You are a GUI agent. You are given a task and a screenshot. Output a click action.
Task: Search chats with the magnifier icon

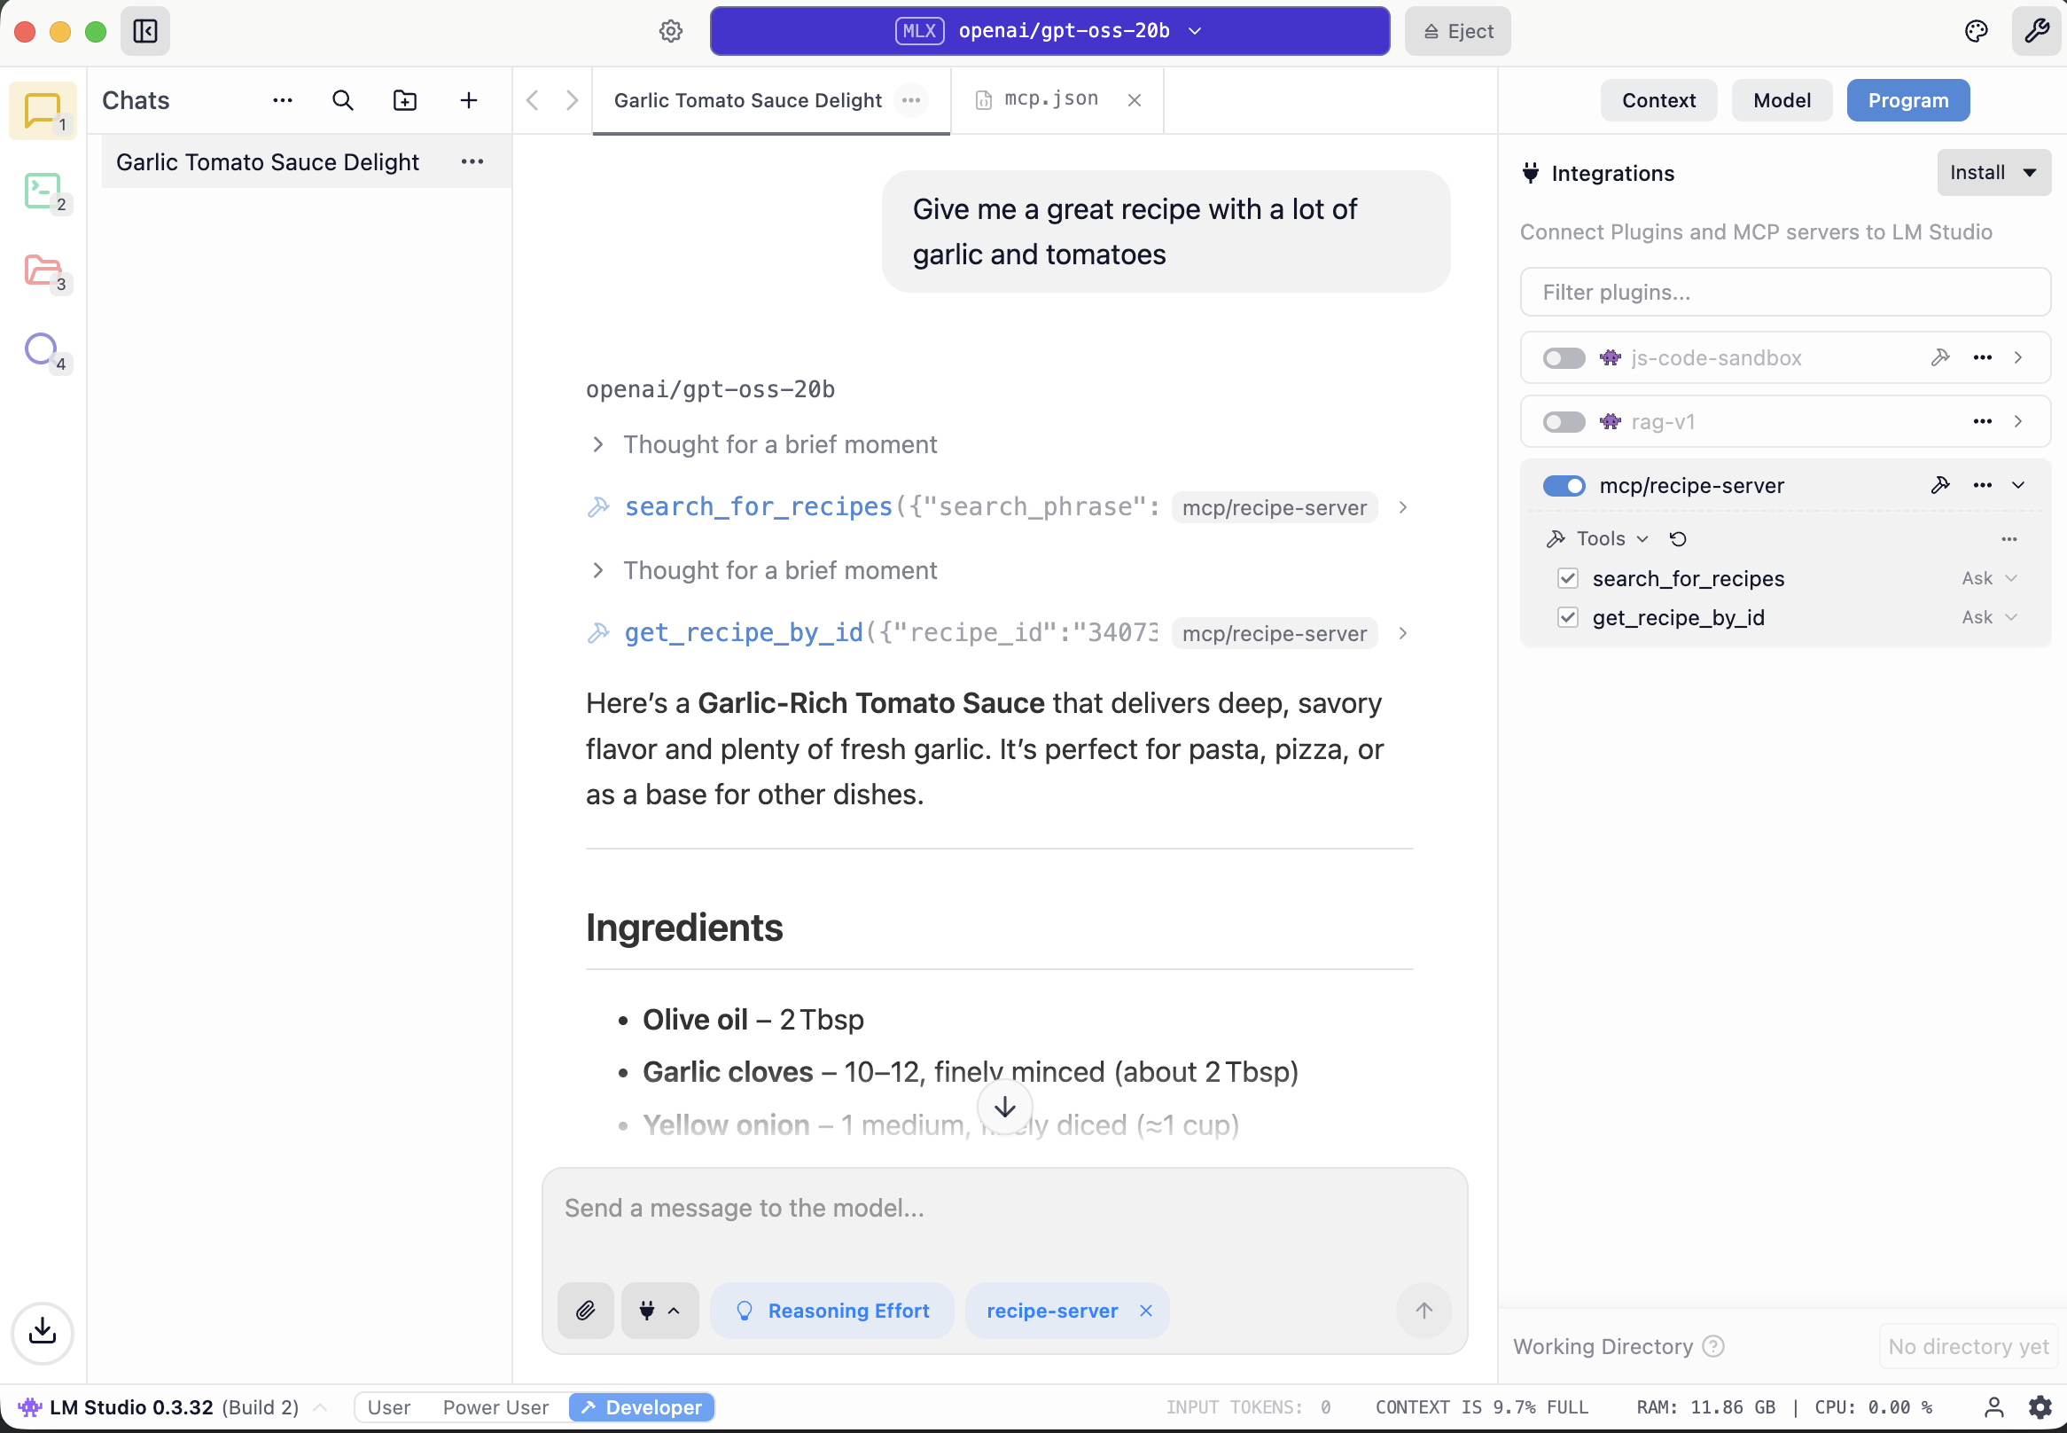tap(342, 99)
